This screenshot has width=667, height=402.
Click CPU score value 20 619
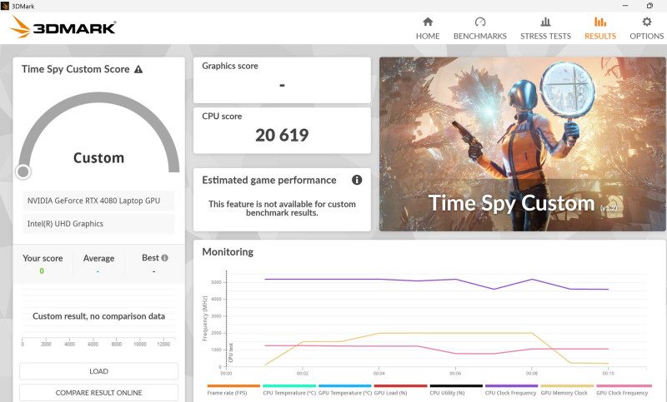[x=282, y=136]
